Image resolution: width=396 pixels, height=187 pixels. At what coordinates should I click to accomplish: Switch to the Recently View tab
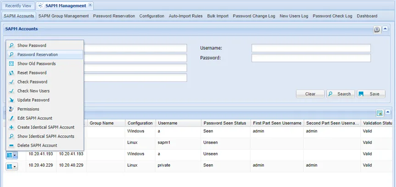click(18, 5)
